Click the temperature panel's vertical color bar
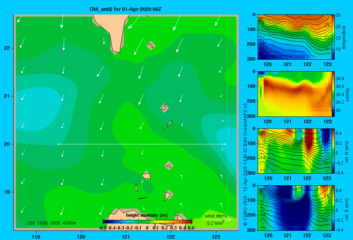353x240 pixels. click(x=333, y=37)
